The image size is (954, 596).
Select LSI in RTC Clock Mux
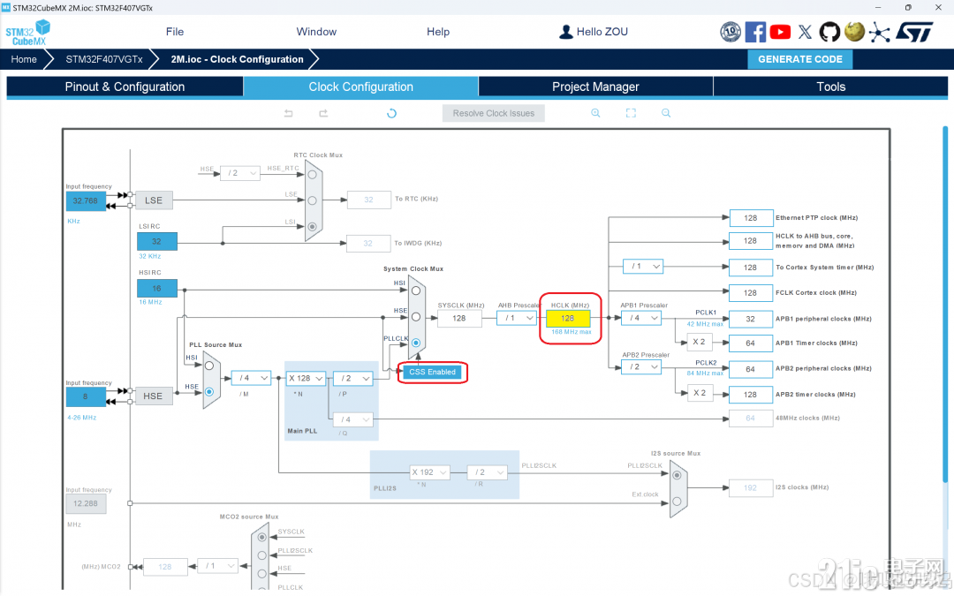click(312, 226)
